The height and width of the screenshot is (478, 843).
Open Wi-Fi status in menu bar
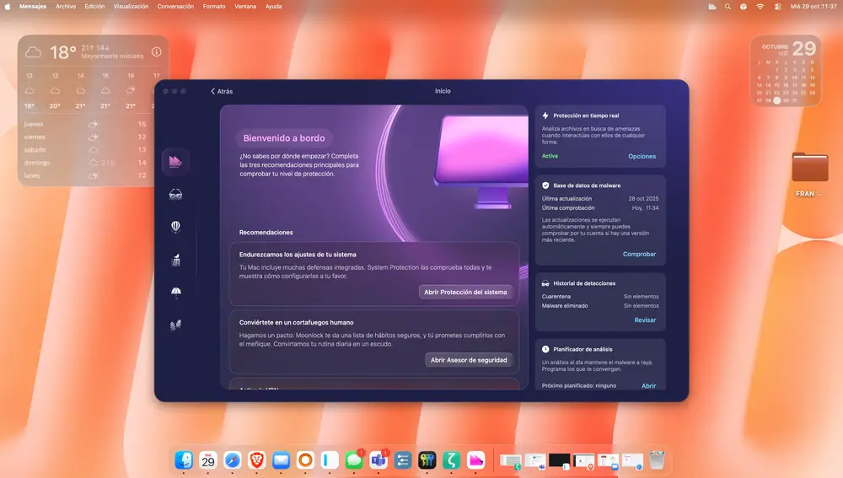pos(760,7)
